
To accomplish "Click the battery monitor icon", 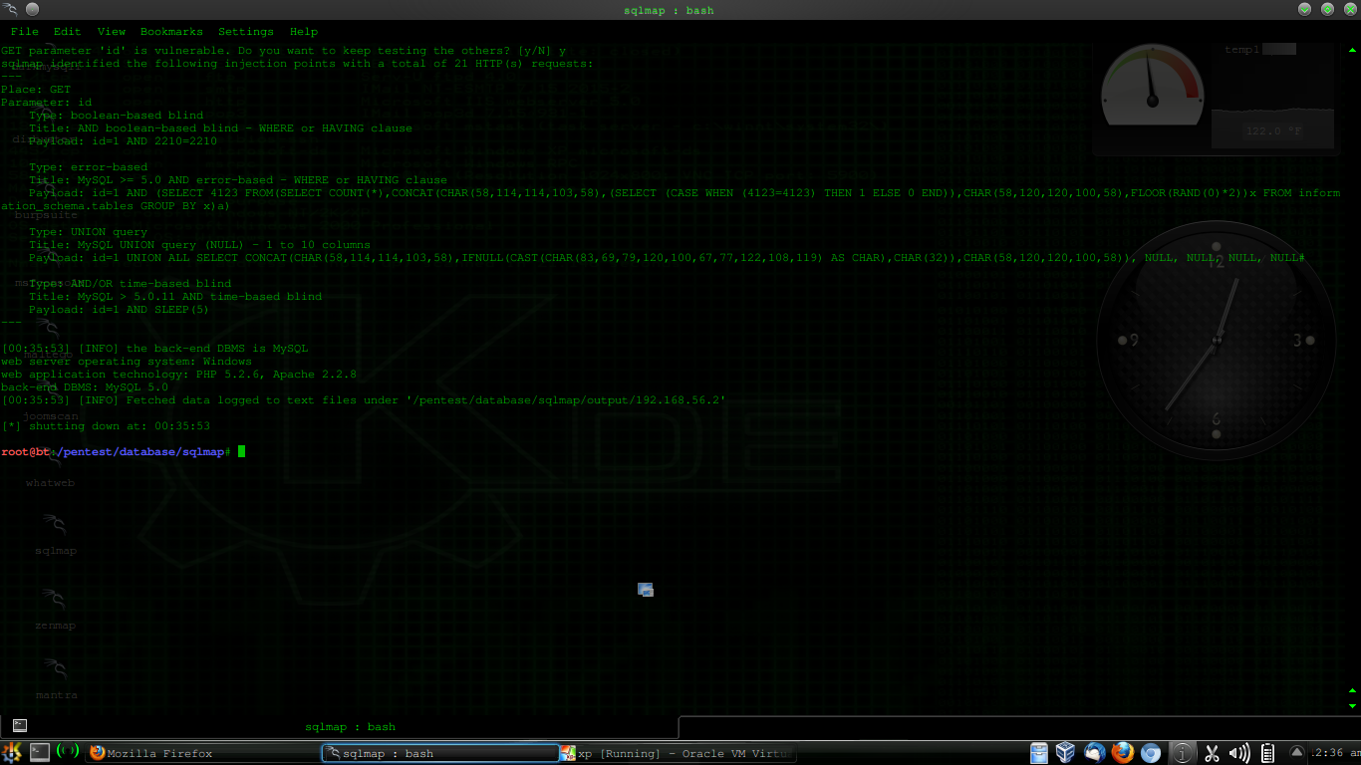I will click(1268, 753).
